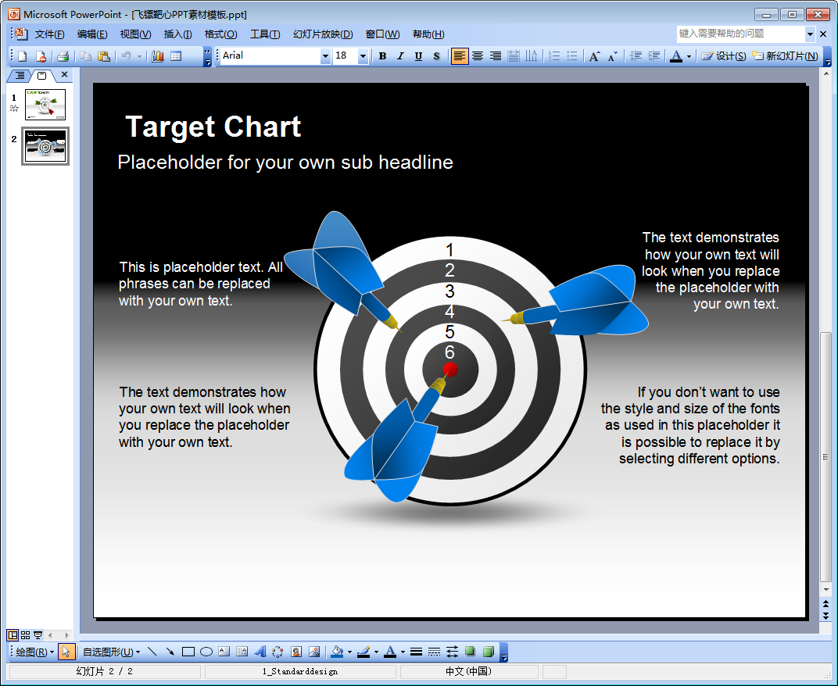Click the Print icon in the toolbar

[x=63, y=56]
